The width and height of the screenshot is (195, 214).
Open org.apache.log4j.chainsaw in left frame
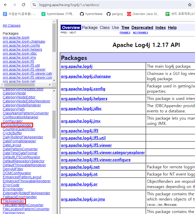tap(24, 41)
